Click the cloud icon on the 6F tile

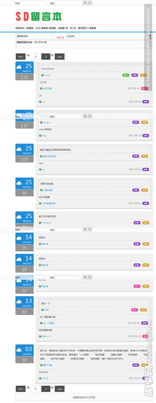point(19,259)
